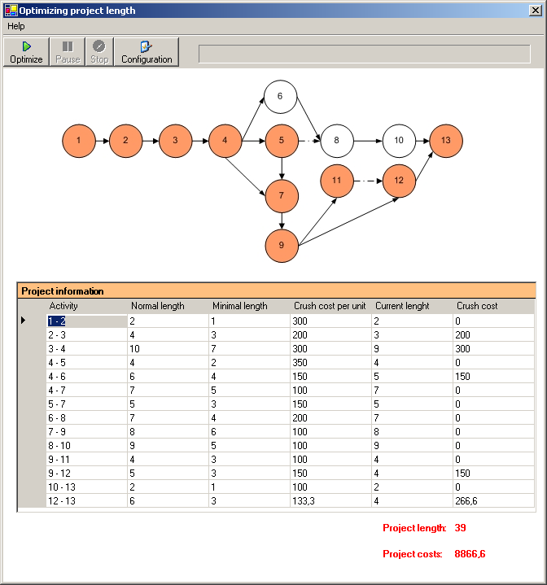This screenshot has width=547, height=585.
Task: Select the activity cell 12 - 13
Action: 86,500
